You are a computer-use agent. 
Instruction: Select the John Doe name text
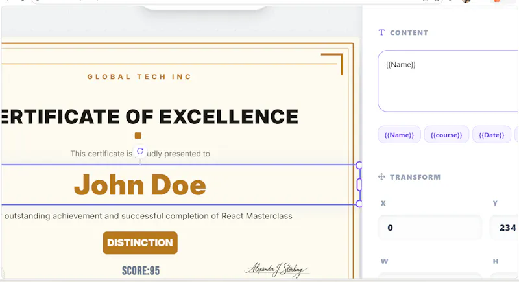140,185
